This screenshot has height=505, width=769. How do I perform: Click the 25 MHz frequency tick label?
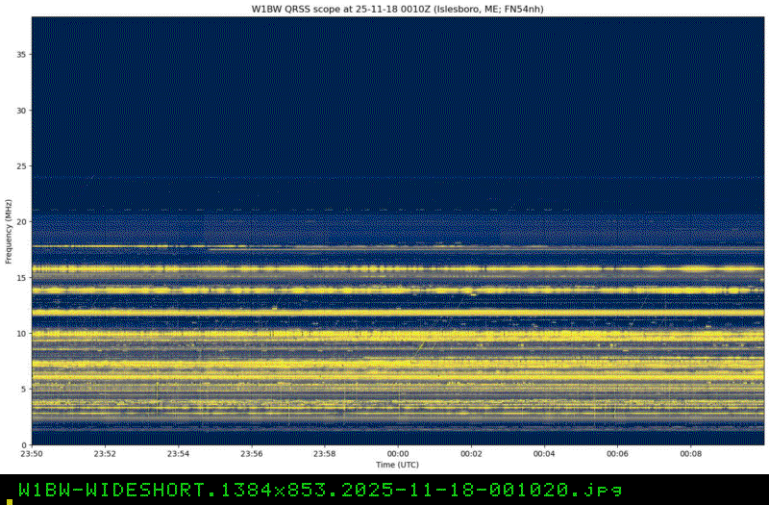pyautogui.click(x=21, y=166)
